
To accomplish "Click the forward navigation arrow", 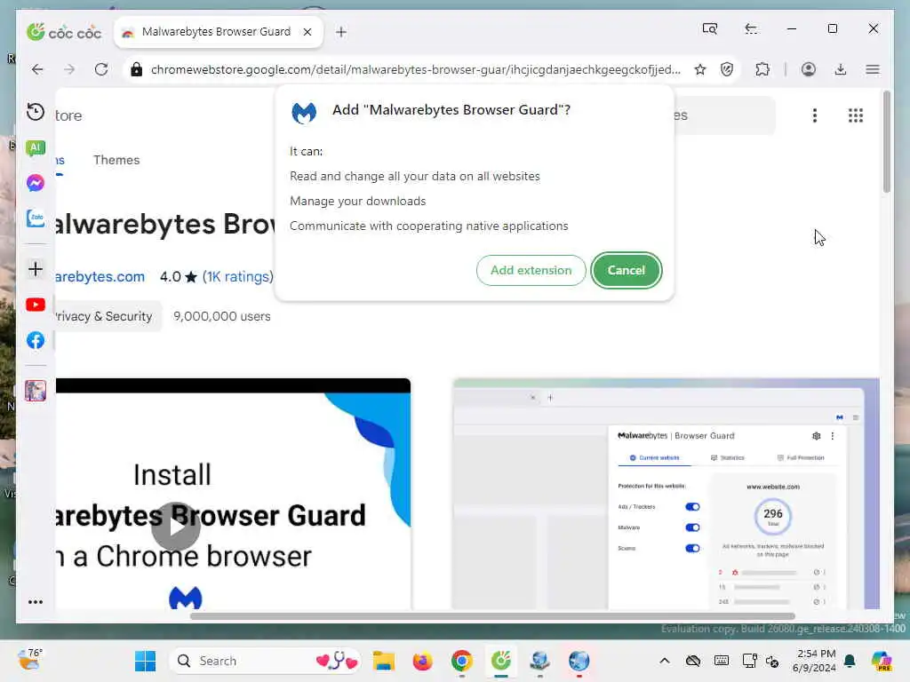I will point(69,69).
